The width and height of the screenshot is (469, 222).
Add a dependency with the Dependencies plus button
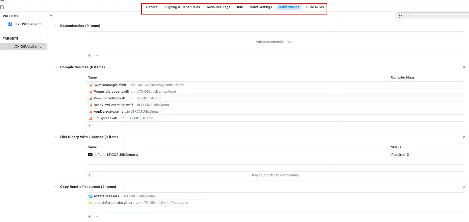click(x=89, y=55)
